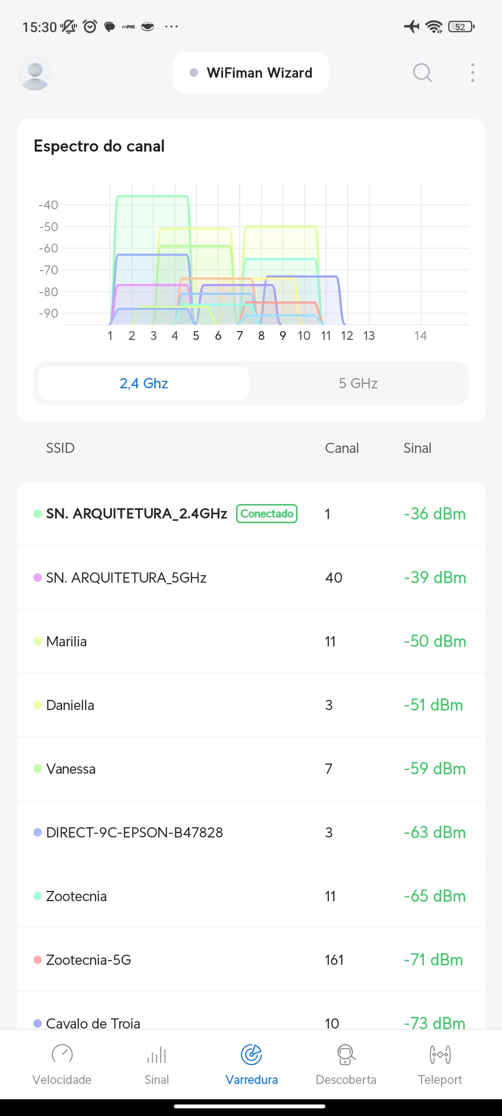Tap the Wi-Fi status bar icon
The image size is (502, 1116).
tap(434, 27)
